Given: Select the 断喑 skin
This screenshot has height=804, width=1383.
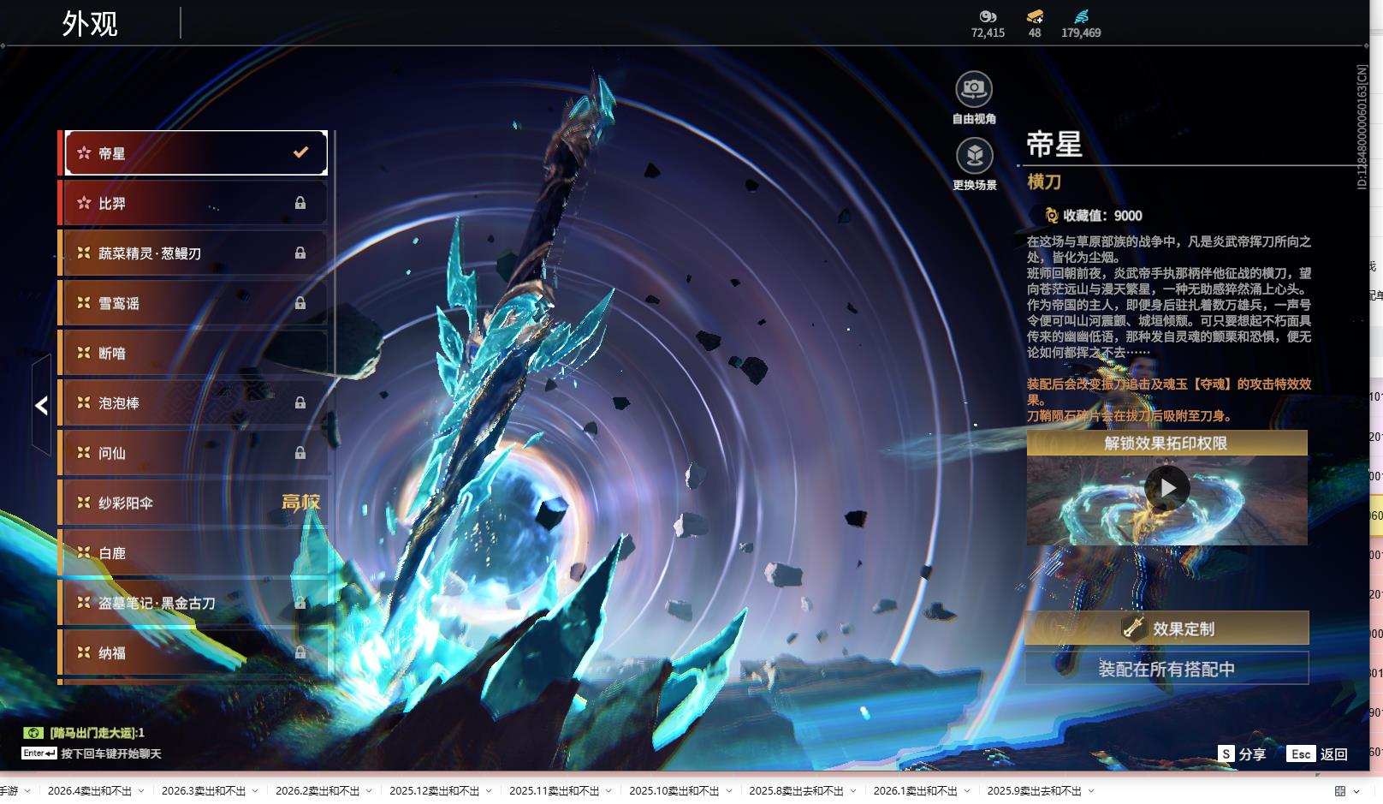Looking at the screenshot, I should pyautogui.click(x=194, y=352).
